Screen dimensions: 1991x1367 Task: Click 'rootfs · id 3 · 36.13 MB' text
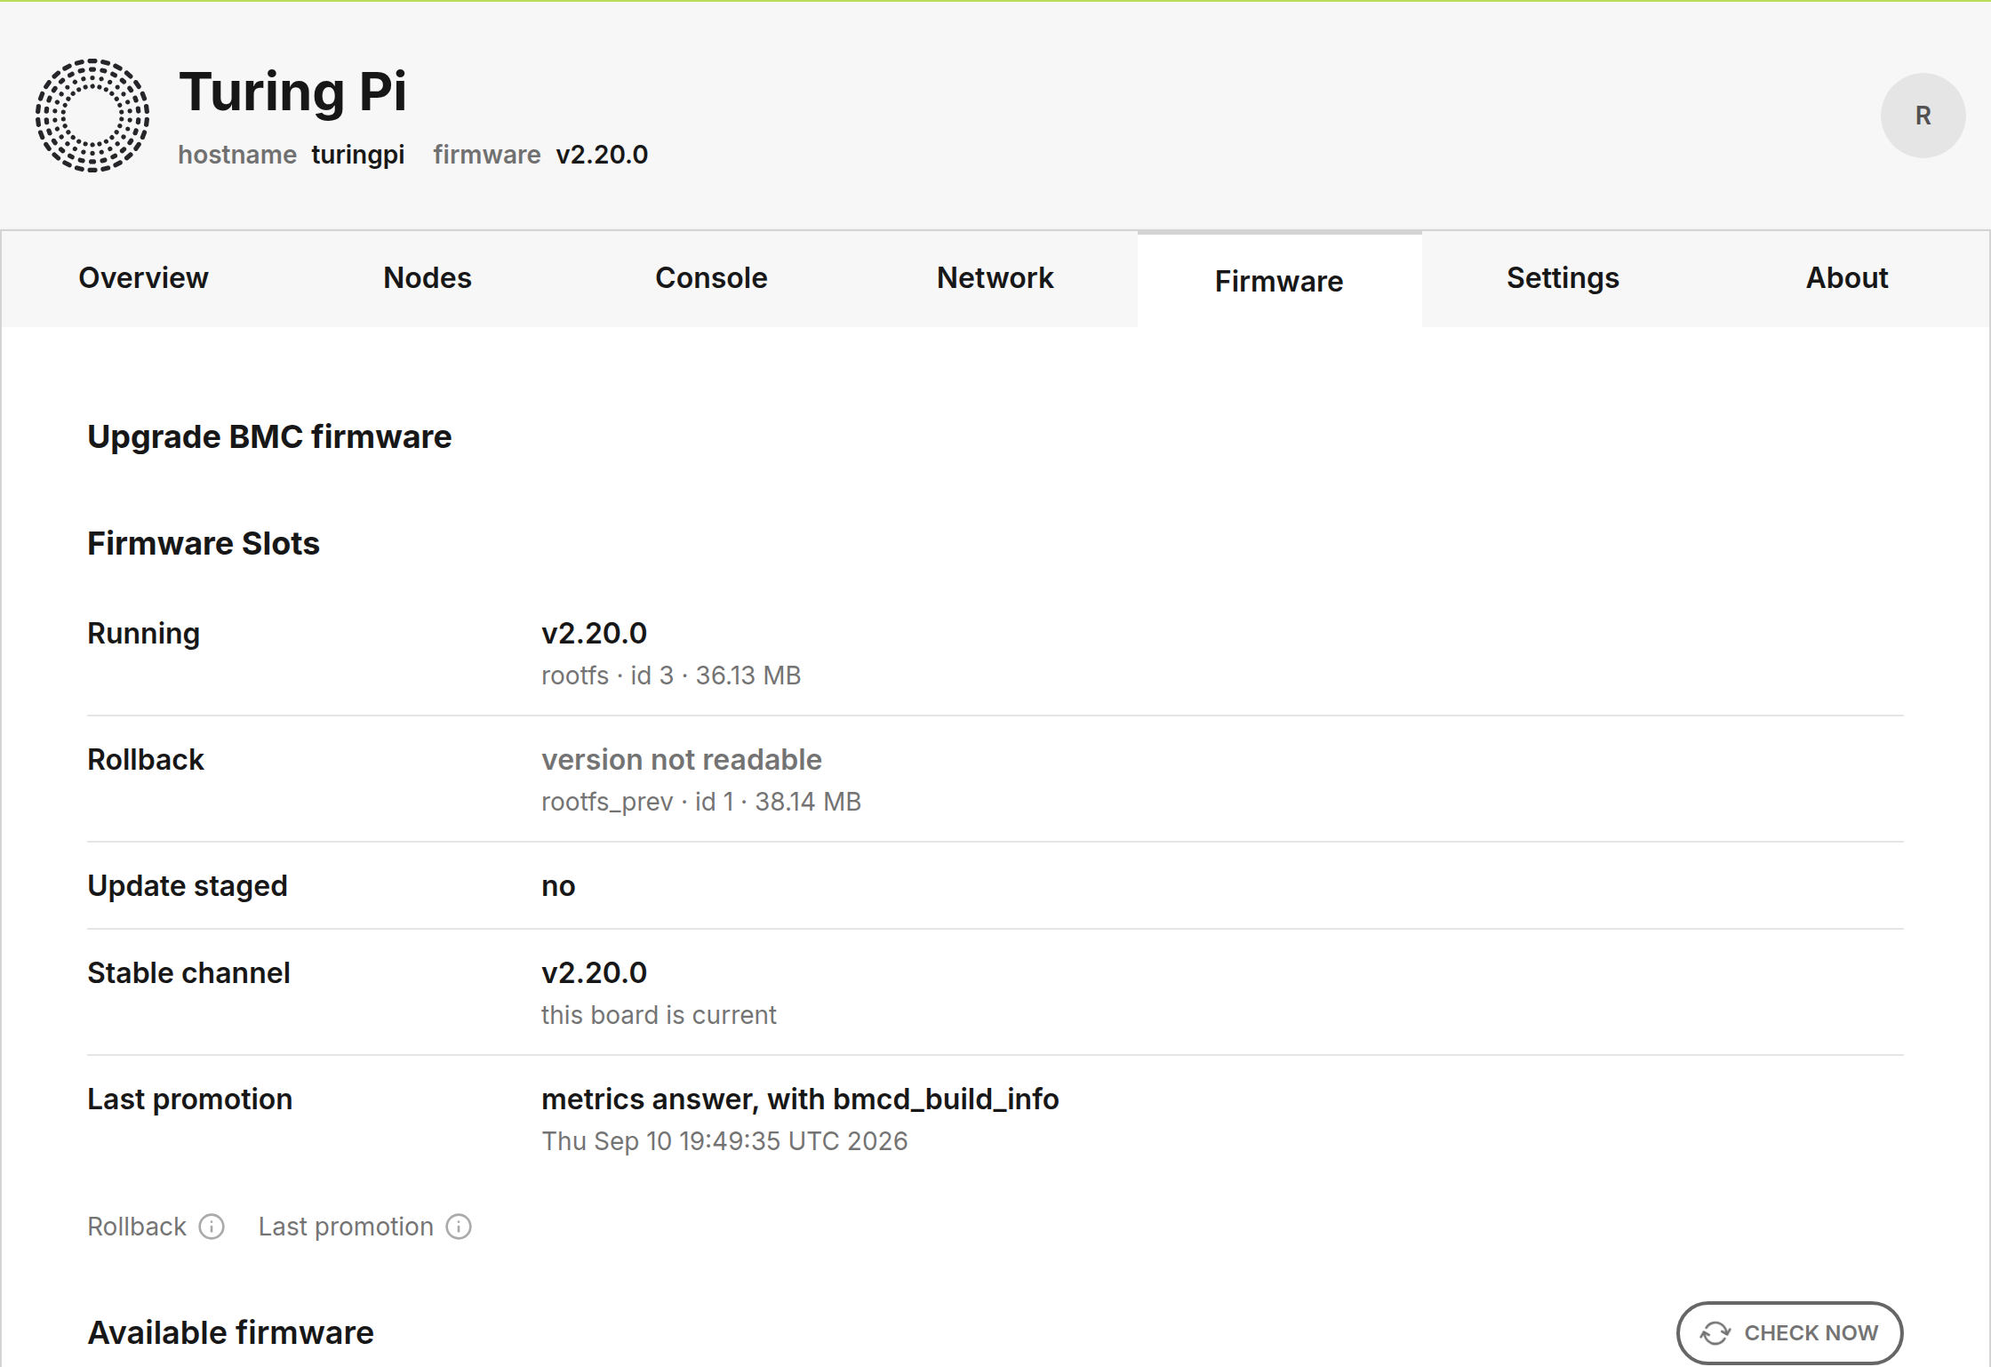pos(671,676)
